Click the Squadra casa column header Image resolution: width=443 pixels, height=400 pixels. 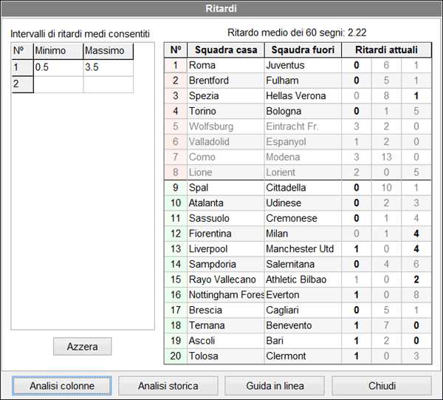point(225,50)
